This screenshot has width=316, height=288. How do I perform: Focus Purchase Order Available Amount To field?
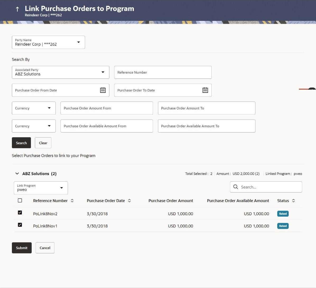pos(207,126)
